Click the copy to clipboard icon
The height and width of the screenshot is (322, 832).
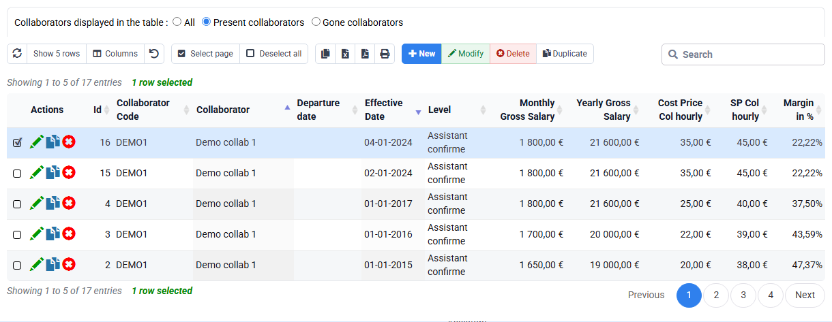[326, 54]
